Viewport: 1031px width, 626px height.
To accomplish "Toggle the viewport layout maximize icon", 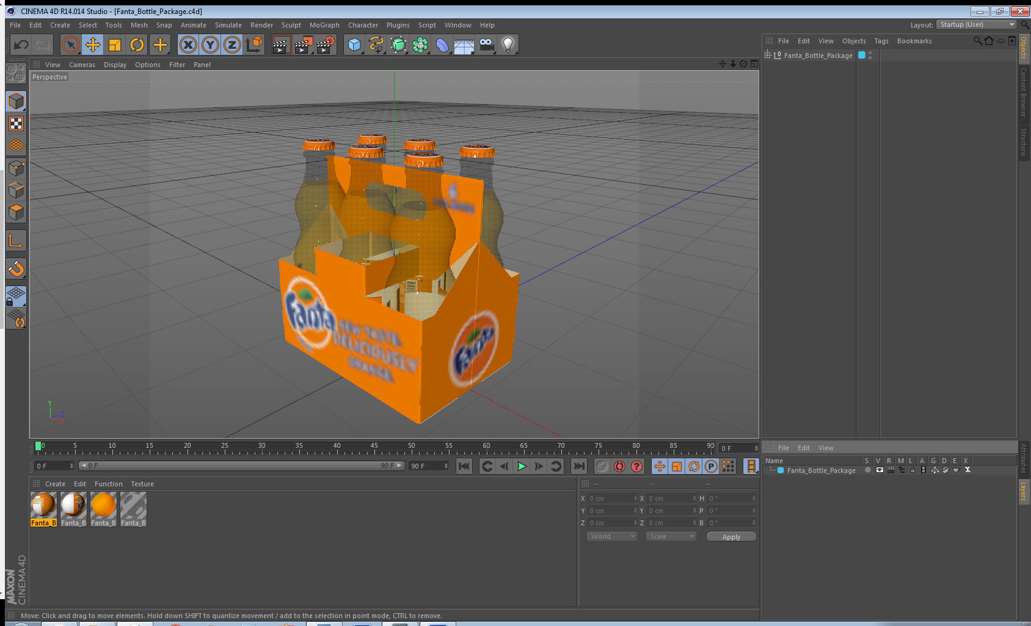I will tap(754, 64).
